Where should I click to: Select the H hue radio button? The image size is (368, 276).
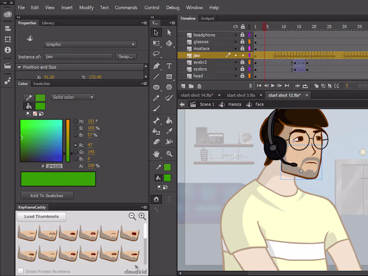tap(75, 121)
